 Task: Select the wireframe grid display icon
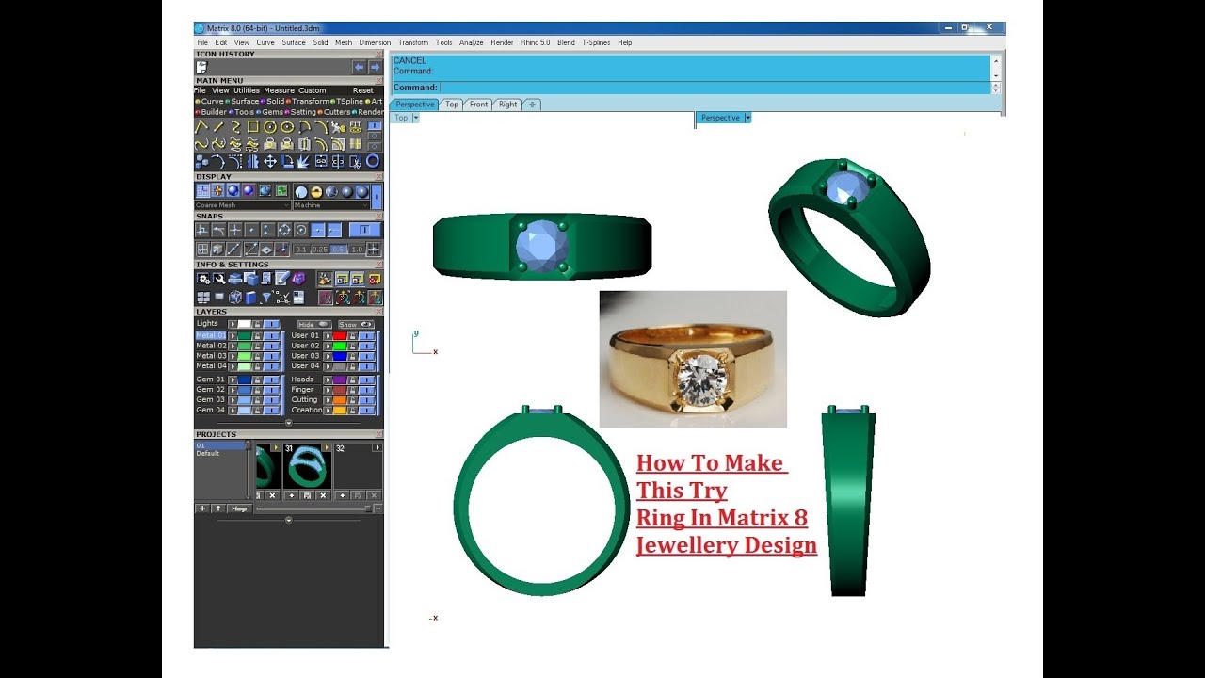202,190
